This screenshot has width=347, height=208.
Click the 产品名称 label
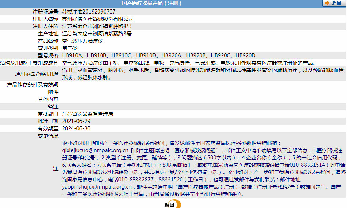[x=48, y=41]
